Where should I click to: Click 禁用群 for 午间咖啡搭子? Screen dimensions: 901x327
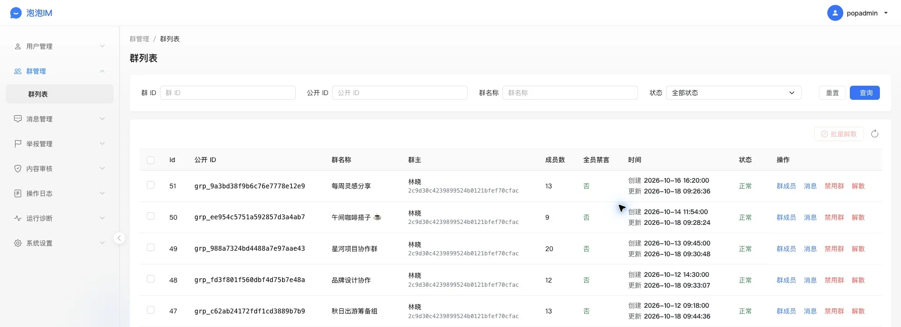click(834, 217)
